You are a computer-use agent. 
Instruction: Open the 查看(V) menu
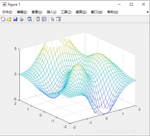tap(37, 12)
